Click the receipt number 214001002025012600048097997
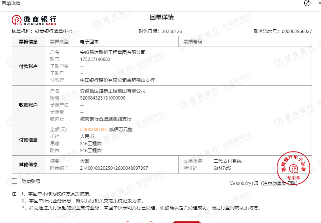The width and height of the screenshot is (321, 223). [114, 168]
